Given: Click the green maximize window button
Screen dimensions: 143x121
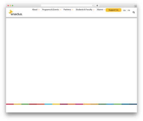Looking at the screenshot, I should click(x=13, y=5).
